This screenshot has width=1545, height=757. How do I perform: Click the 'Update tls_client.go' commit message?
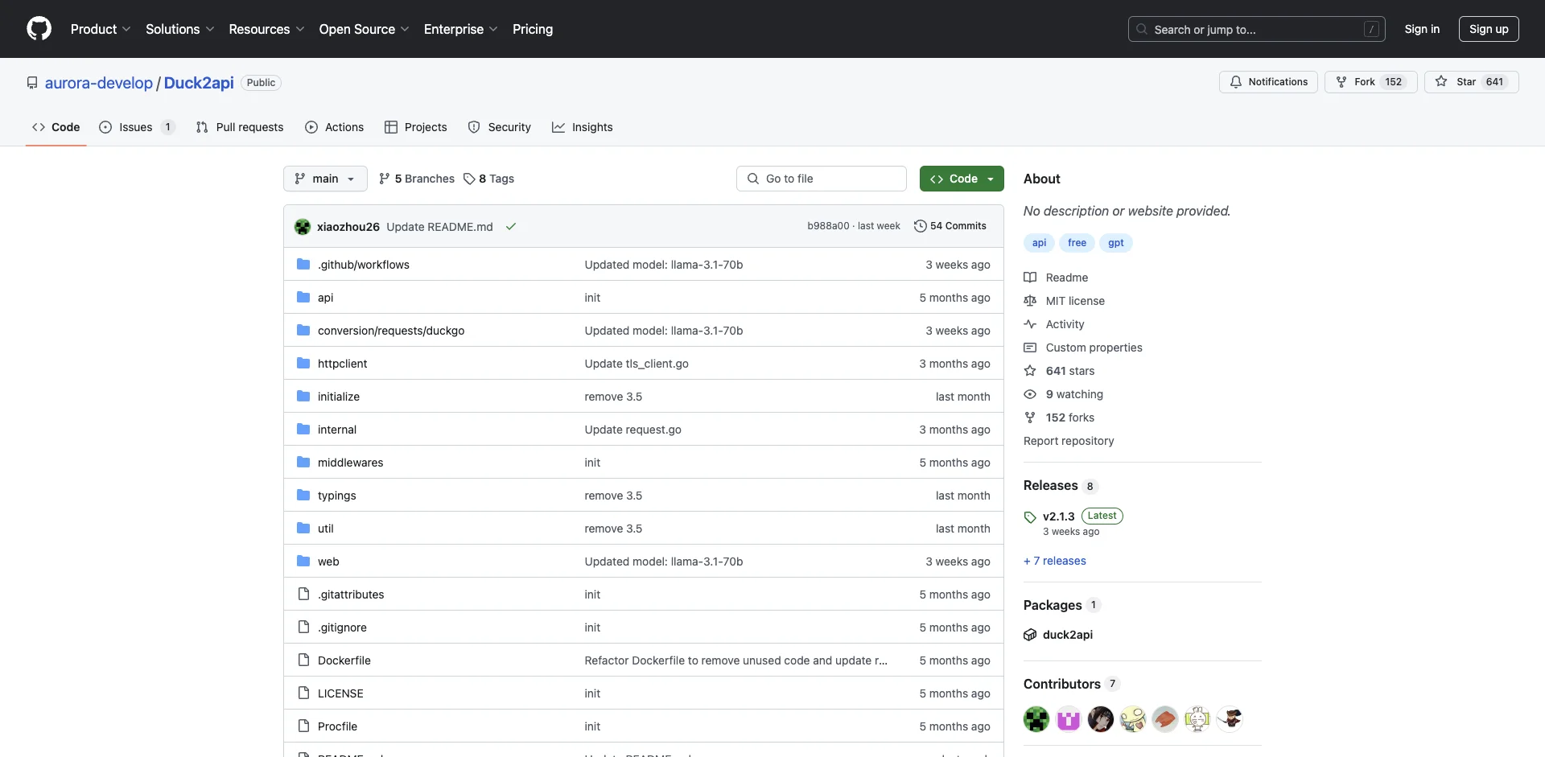point(637,364)
